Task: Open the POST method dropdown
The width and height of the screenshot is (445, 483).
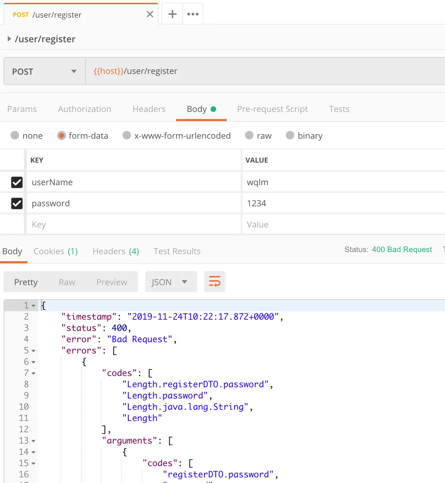Action: (44, 71)
